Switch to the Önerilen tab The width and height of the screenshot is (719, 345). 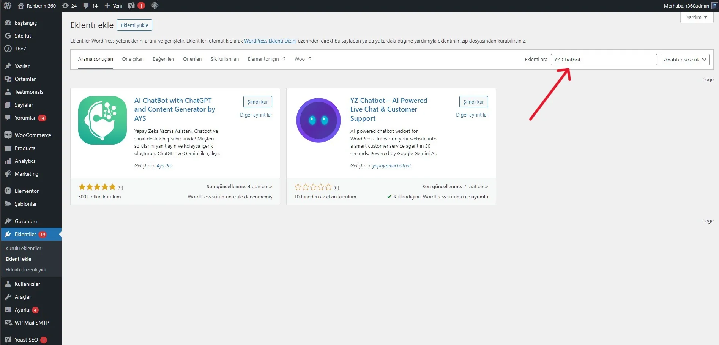192,59
